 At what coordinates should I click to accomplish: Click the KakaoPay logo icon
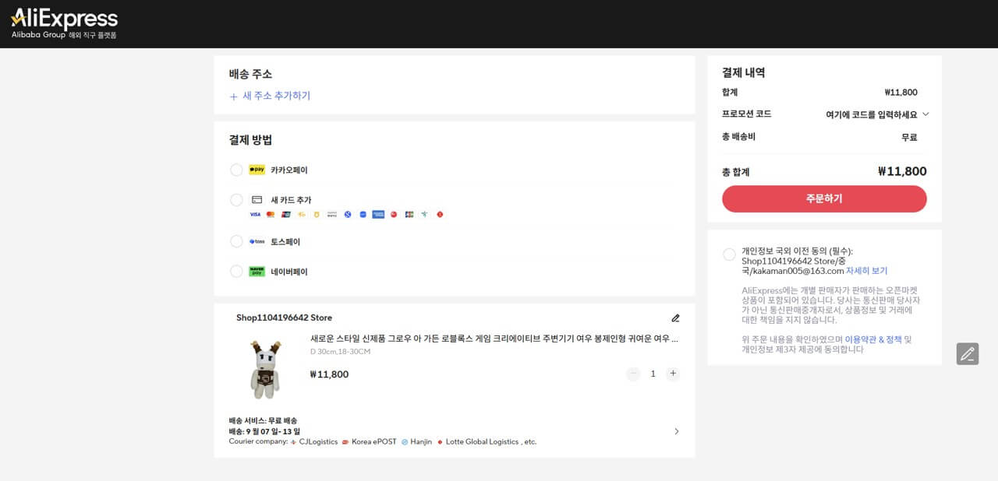pyautogui.click(x=257, y=170)
